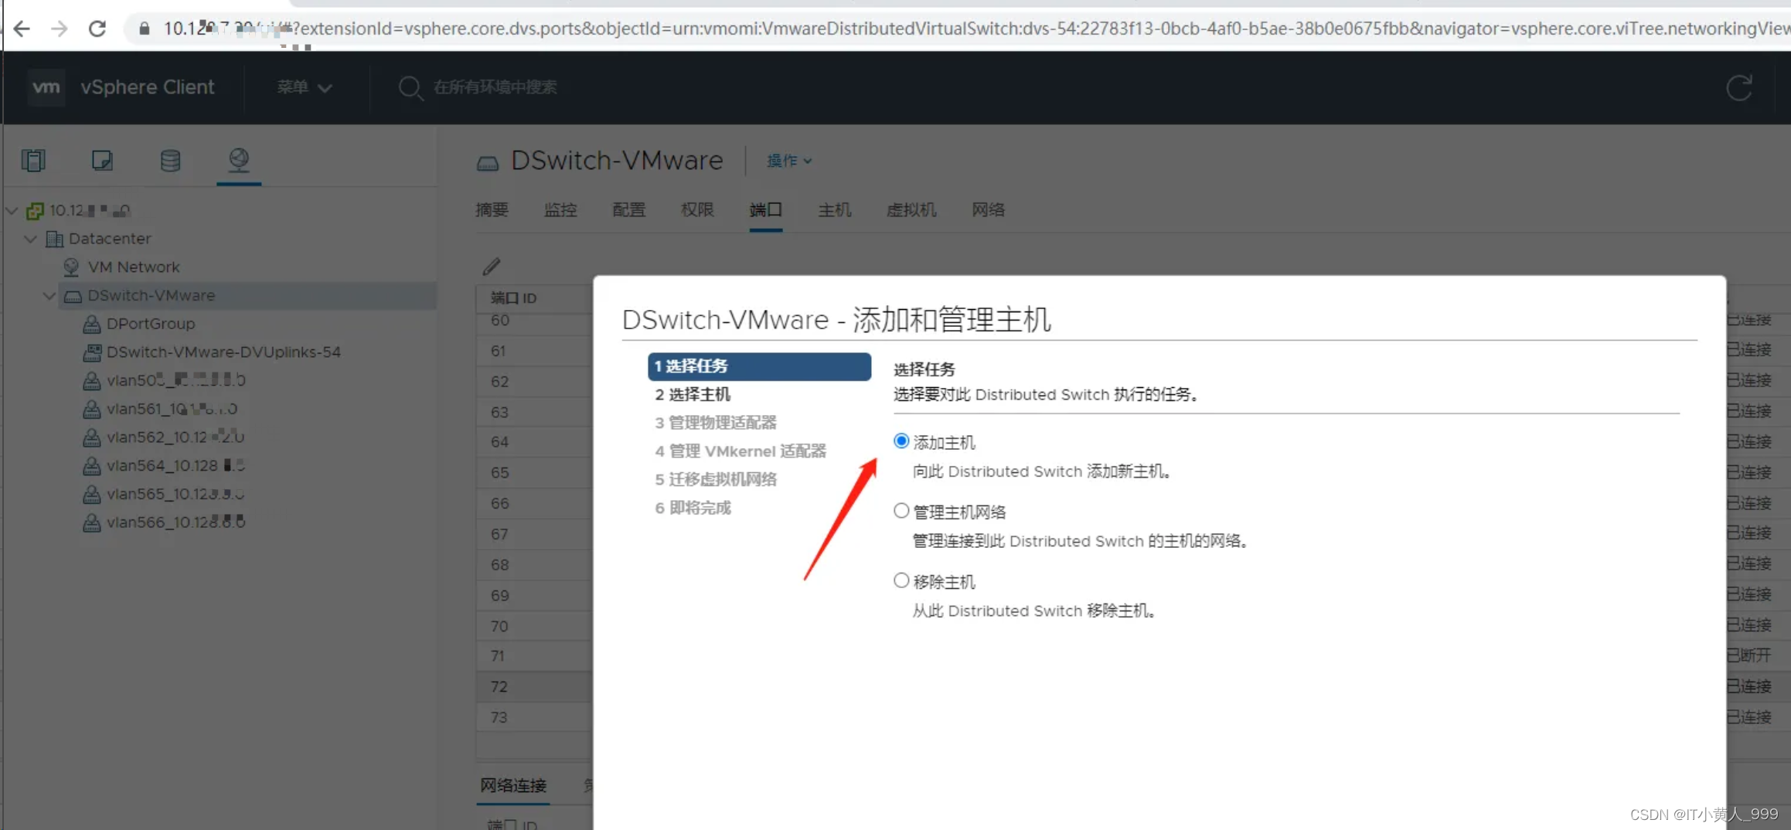Click the vlan561 port group icon
Image resolution: width=1791 pixels, height=830 pixels.
point(92,409)
